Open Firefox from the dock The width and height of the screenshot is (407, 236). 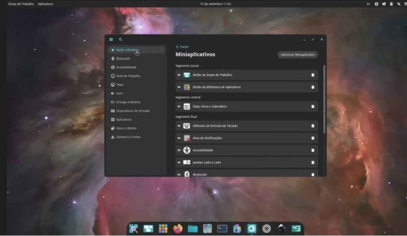click(178, 229)
